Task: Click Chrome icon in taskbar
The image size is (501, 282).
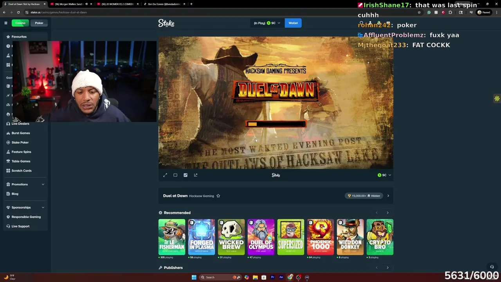Action: (290, 277)
